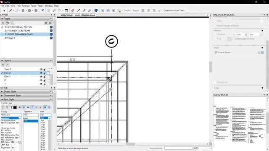The height and width of the screenshot is (151, 269).
Task: Go to Previous Page toolbar icon
Action: click(108, 10)
